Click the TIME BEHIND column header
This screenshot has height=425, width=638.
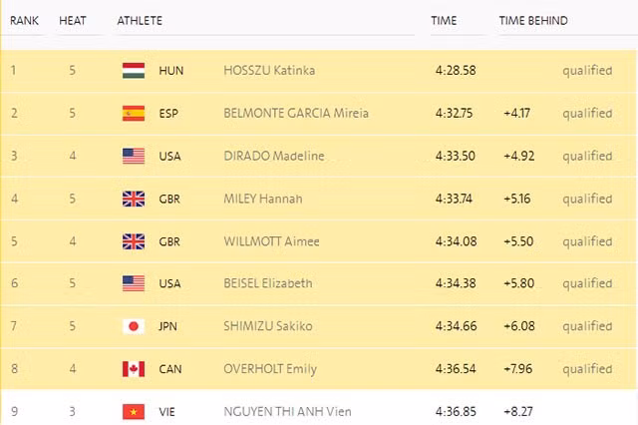[533, 21]
